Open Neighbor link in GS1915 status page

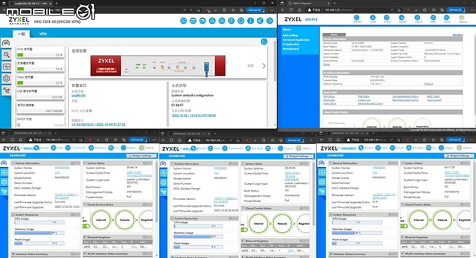click(x=457, y=35)
